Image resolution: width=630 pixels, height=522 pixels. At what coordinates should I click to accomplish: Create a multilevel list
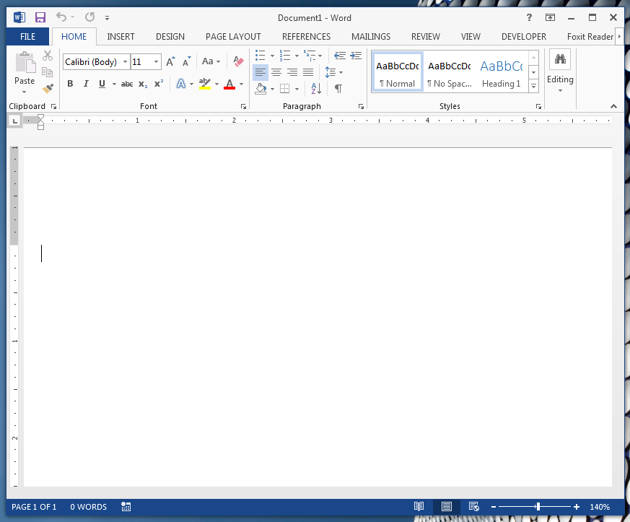point(310,55)
